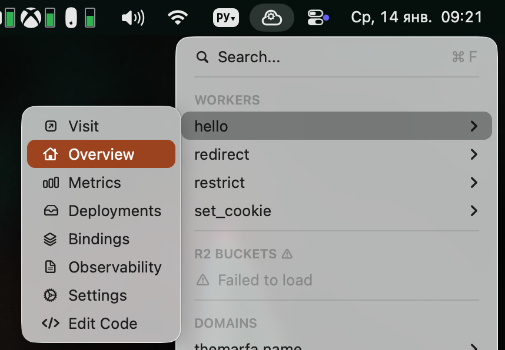Open the Wi-Fi status menu

[178, 18]
